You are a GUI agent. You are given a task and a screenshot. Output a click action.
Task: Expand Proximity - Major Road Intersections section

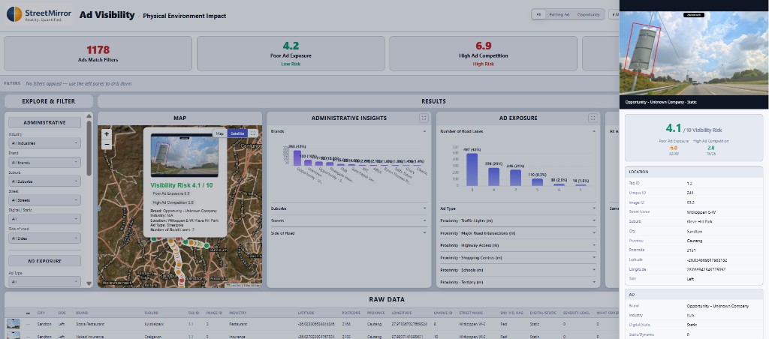(518, 233)
